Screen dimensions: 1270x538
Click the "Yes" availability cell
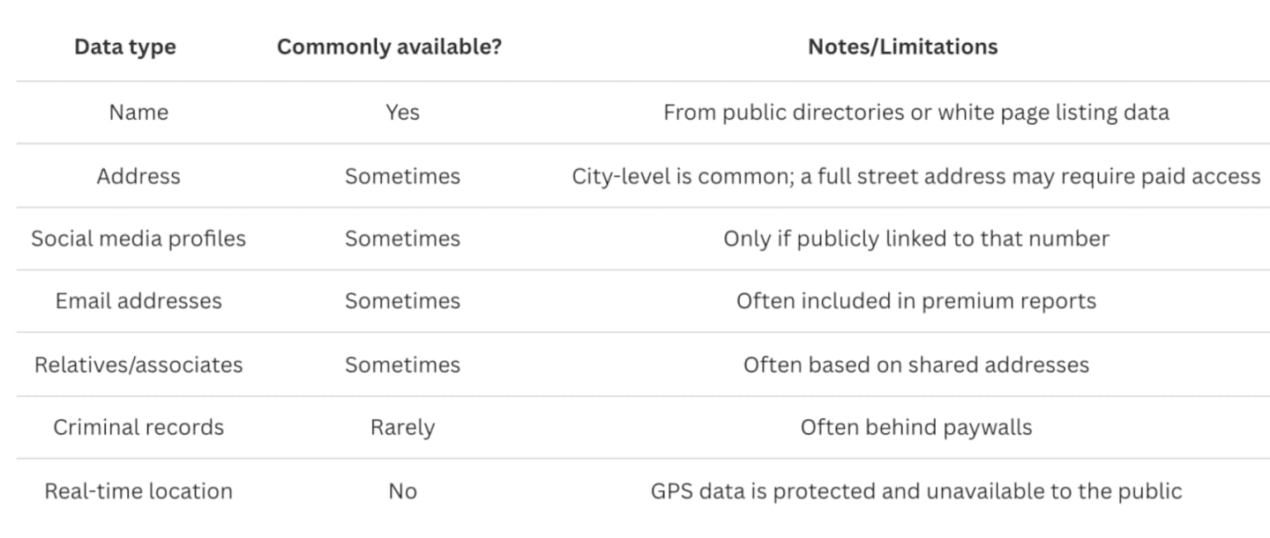pyautogui.click(x=402, y=113)
